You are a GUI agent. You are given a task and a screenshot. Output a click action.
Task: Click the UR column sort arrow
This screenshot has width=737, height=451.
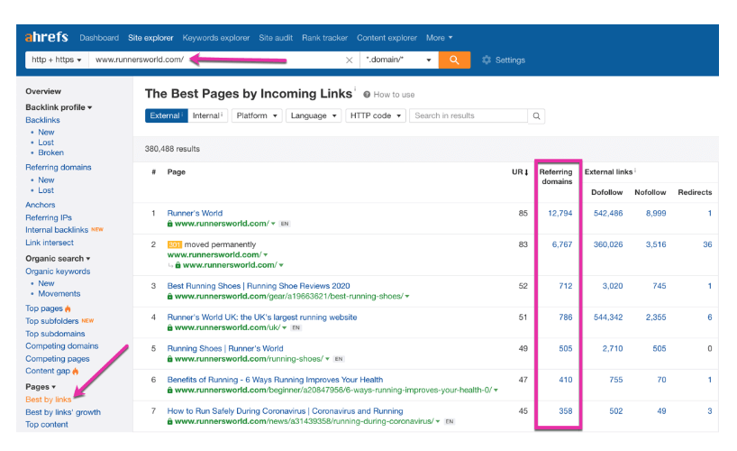tap(526, 171)
